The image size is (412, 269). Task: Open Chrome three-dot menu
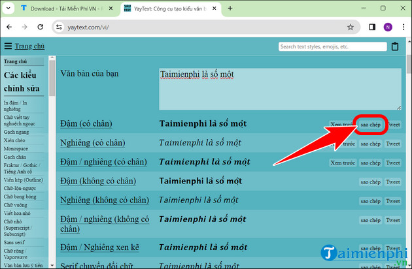coord(403,27)
